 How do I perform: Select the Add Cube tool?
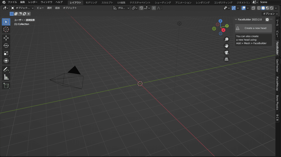pyautogui.click(x=6, y=85)
